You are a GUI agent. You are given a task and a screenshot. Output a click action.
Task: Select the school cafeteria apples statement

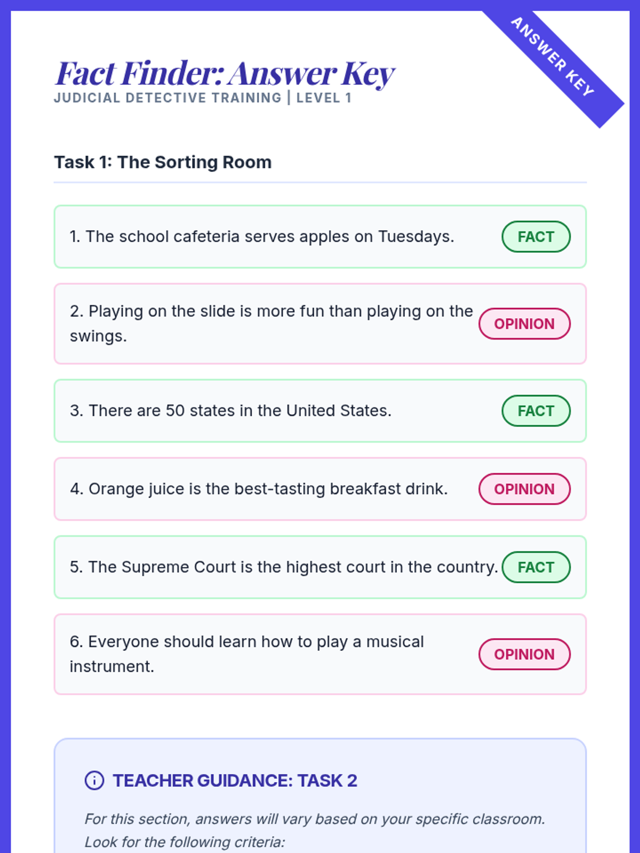click(x=262, y=237)
